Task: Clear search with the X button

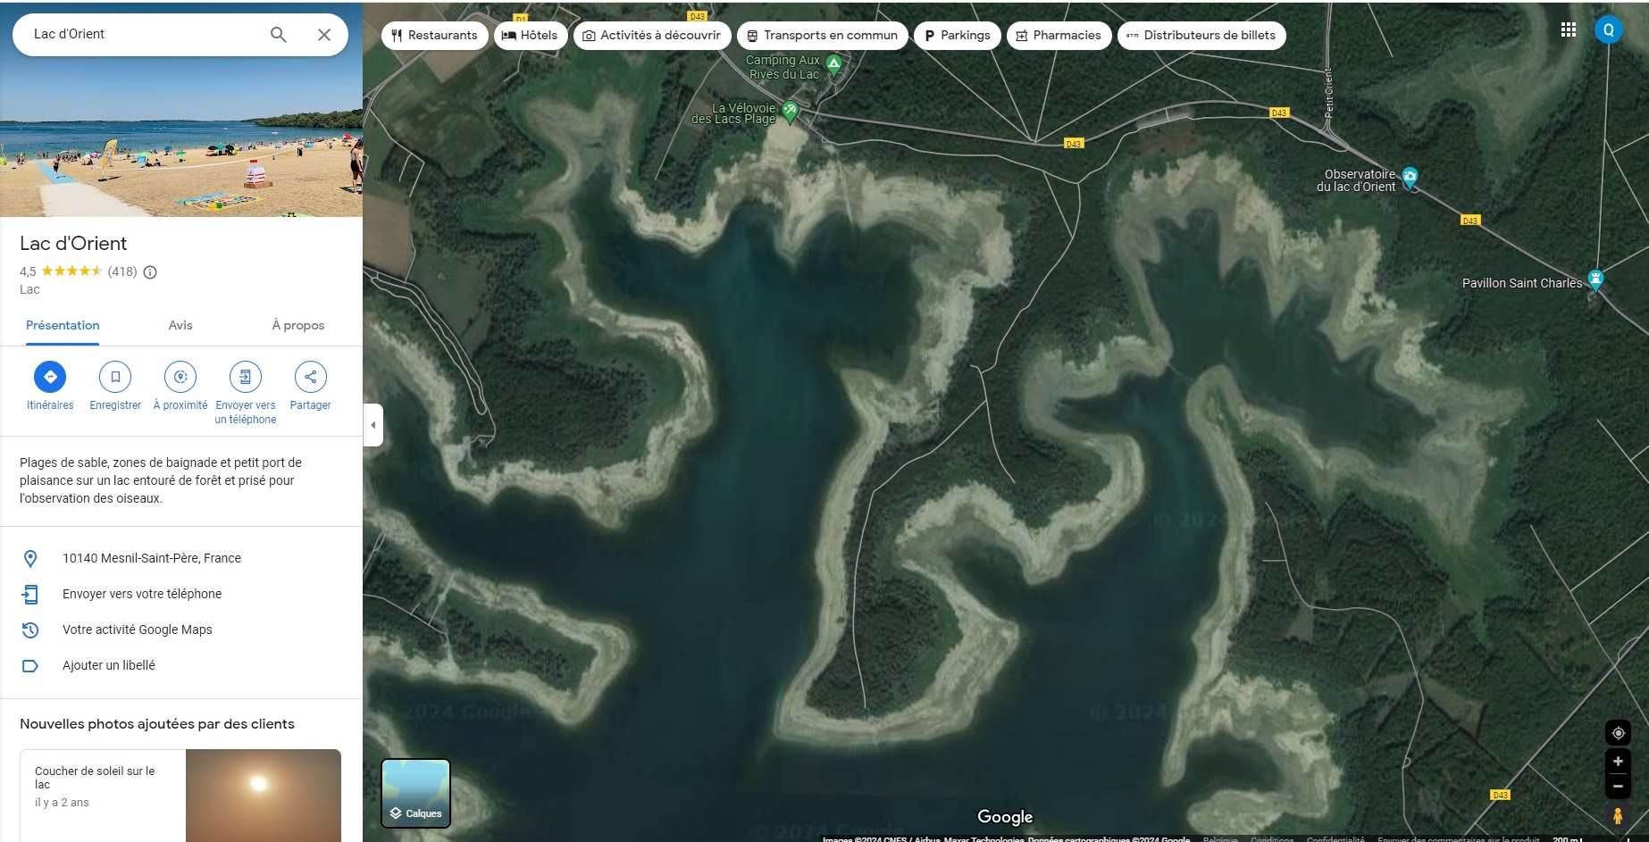Action: [324, 35]
